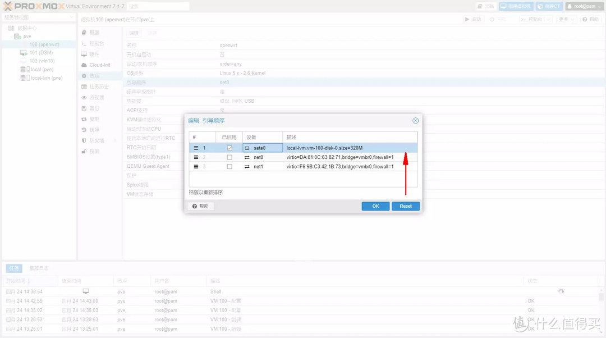Collapse the datacenter tree node
The image size is (606, 338).
click(6, 28)
